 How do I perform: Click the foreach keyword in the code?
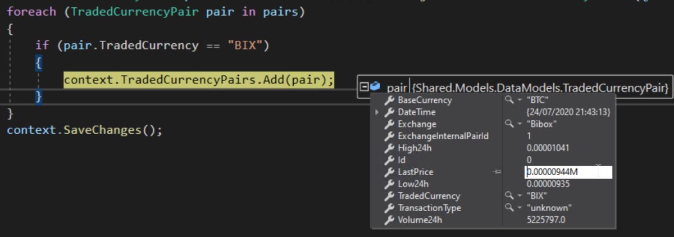[31, 11]
